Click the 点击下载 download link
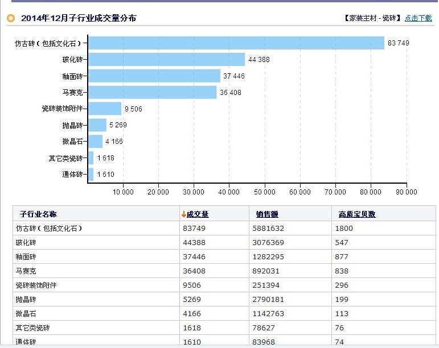The image size is (439, 348). (418, 18)
